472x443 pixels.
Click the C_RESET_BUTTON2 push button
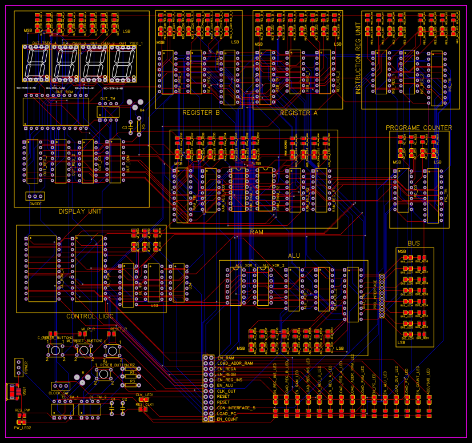tap(55, 350)
